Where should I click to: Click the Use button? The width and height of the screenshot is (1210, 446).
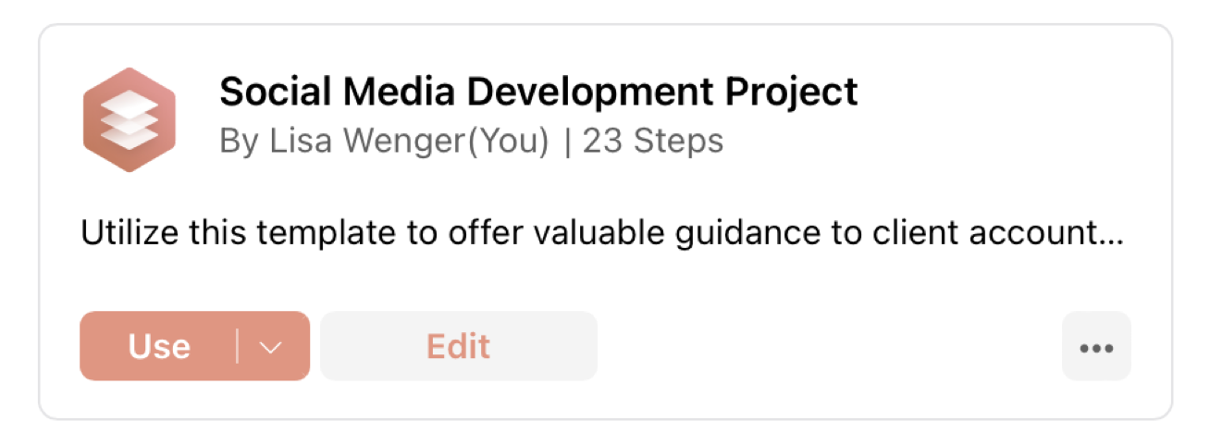pos(159,347)
